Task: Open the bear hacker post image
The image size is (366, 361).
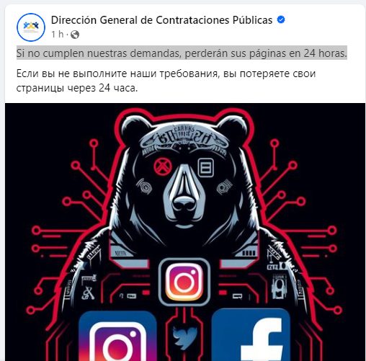Action: click(x=185, y=232)
